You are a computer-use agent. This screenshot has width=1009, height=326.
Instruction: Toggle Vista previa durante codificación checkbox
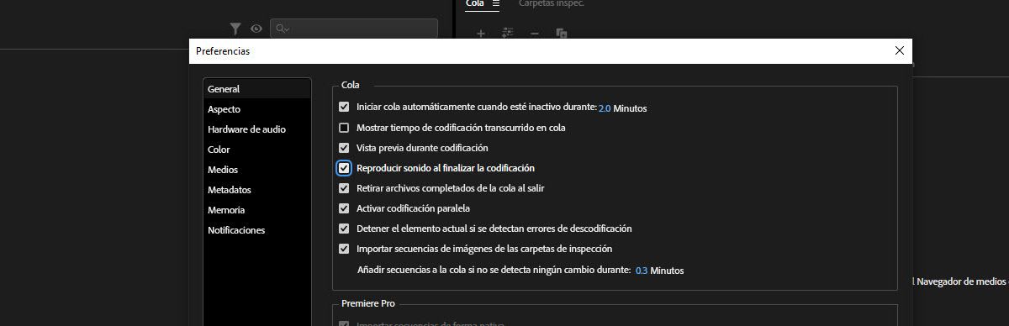[x=344, y=148]
